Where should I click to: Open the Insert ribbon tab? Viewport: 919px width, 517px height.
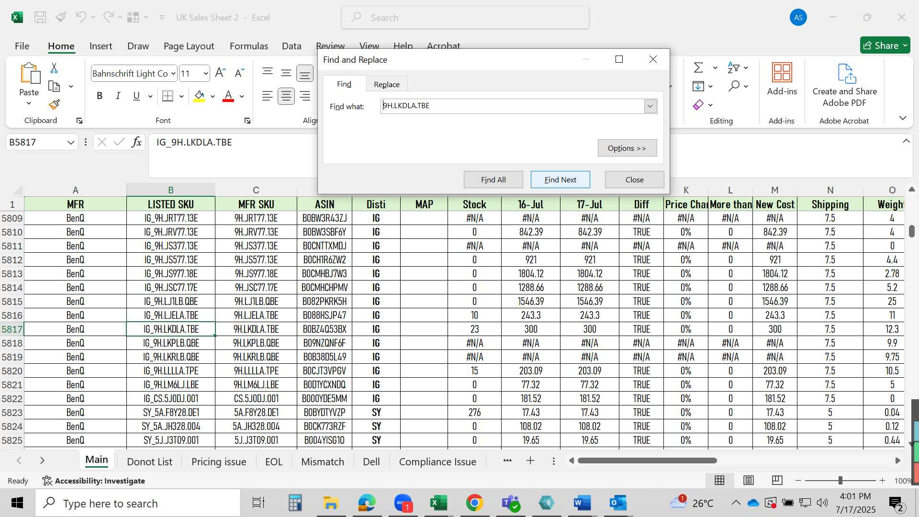[101, 46]
